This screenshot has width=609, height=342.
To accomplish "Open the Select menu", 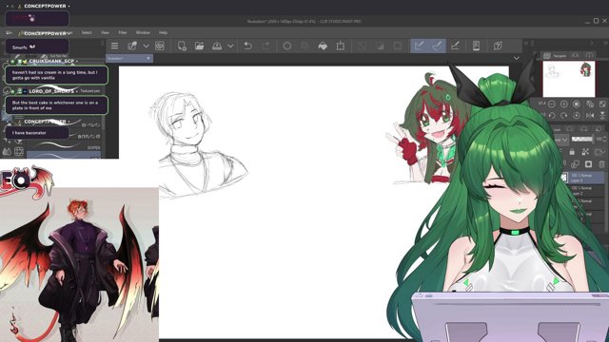I will (87, 32).
